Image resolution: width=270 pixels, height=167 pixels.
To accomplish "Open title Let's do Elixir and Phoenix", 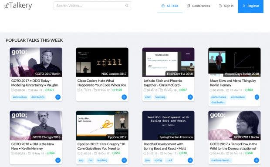I will (x=163, y=83).
